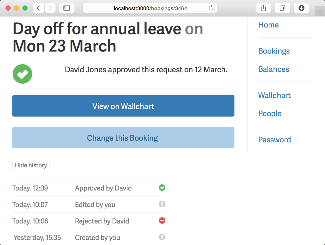
Task: Click the question mark icon beside 'Created by you'
Action: coord(162,237)
